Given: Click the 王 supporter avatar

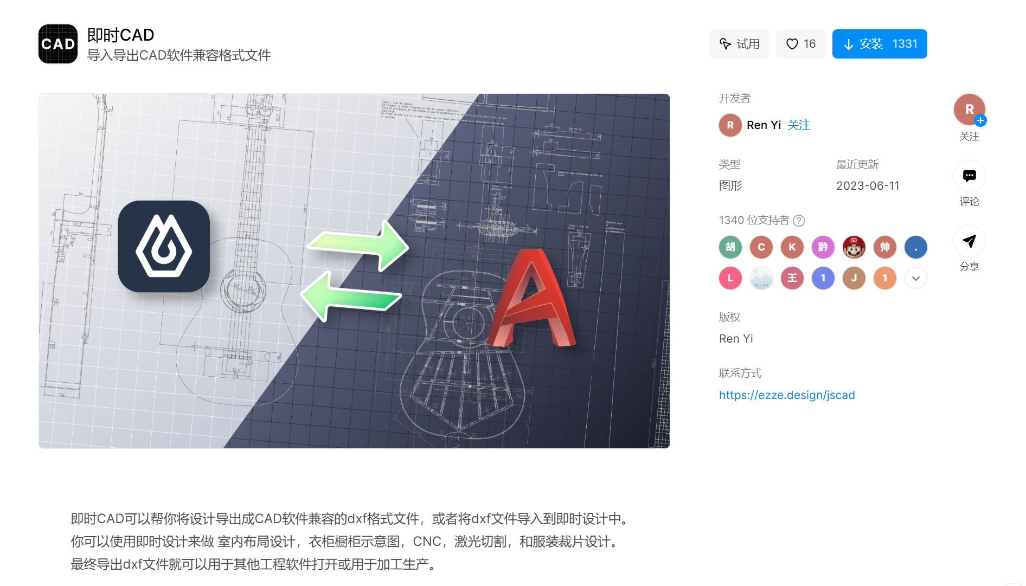Looking at the screenshot, I should pyautogui.click(x=792, y=278).
